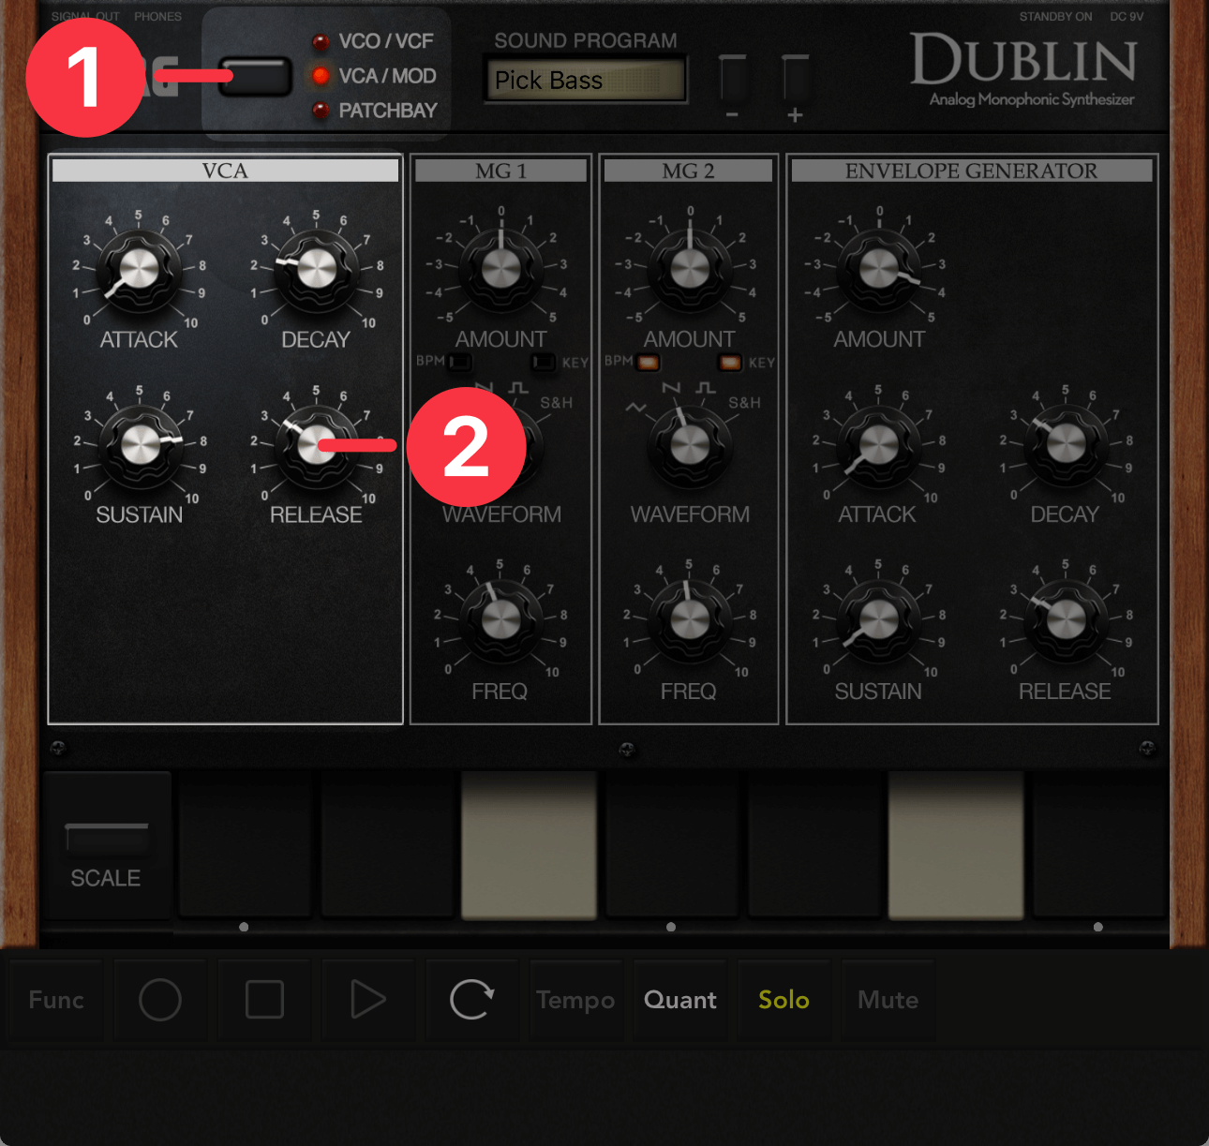This screenshot has width=1209, height=1146.
Task: Click the MG 2 WAVEFORM knob
Action: 690,444
